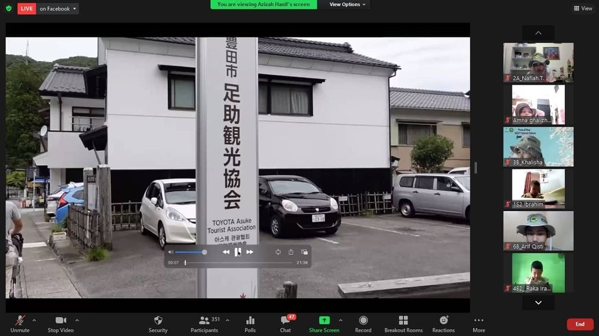
Task: Expand audio options arrow beside Unmute
Action: tap(34, 320)
